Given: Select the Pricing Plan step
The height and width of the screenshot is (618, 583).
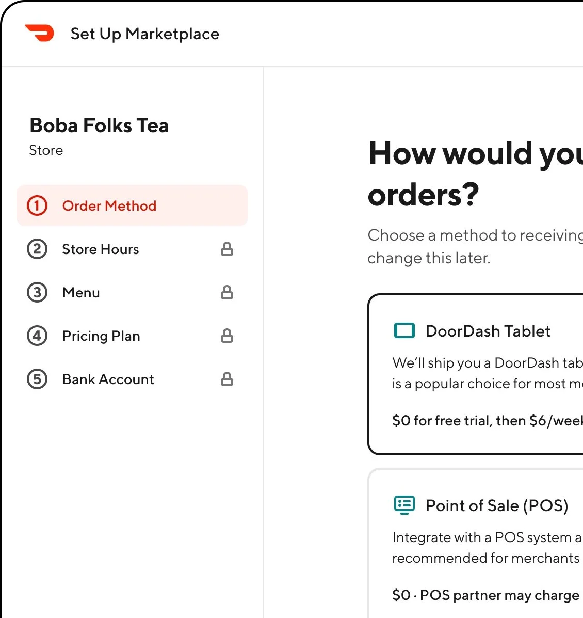Looking at the screenshot, I should coord(101,336).
